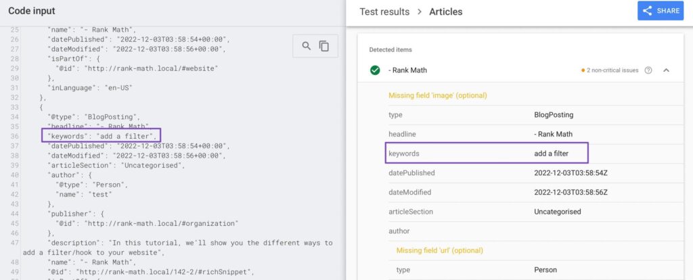
Task: Click the orange non-critical issues dot
Action: tap(583, 70)
